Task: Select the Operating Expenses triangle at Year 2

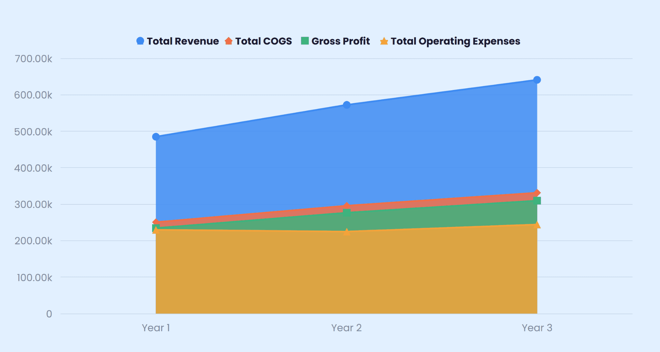Action: point(347,231)
